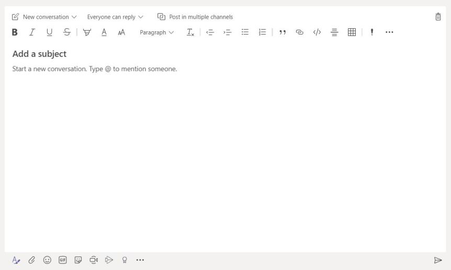Open the Everyone can reply dropdown
Viewport: 451px width, 270px height.
click(115, 17)
